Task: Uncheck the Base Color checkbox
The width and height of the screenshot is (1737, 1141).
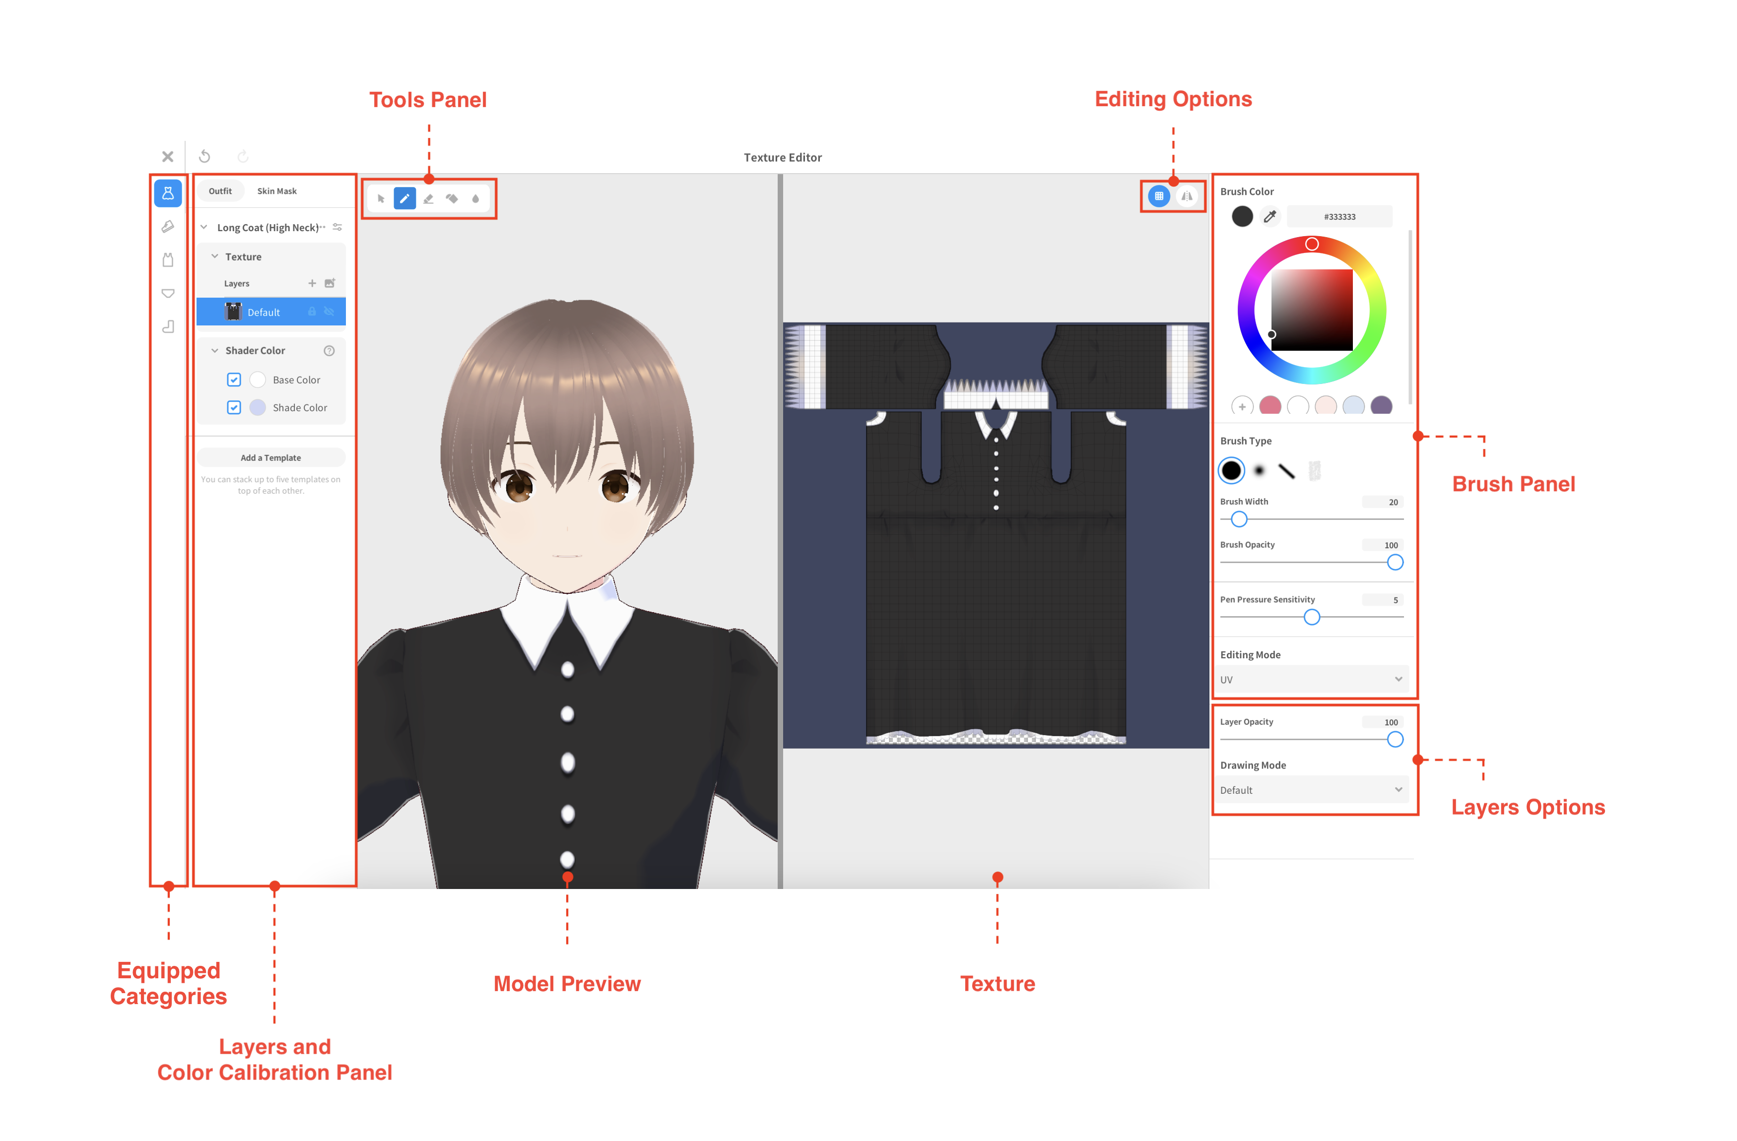Action: click(234, 380)
